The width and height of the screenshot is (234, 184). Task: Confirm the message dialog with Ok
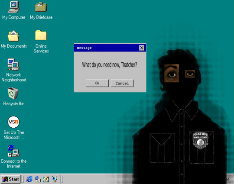click(x=97, y=83)
